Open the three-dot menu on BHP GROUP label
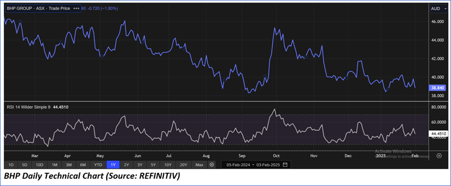 [77, 9]
